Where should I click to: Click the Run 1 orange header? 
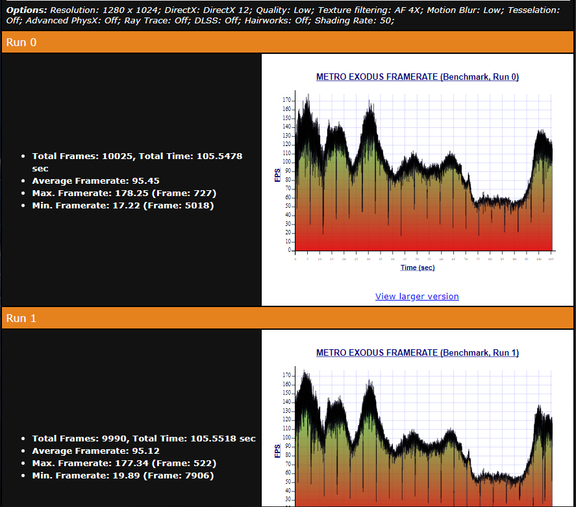tap(287, 318)
